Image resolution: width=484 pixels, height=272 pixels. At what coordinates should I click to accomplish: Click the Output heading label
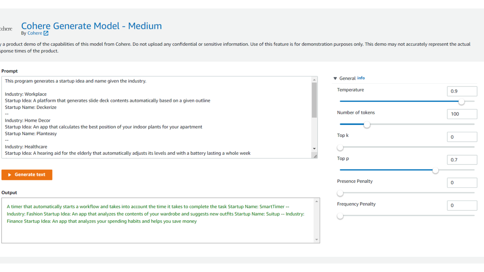click(x=9, y=193)
